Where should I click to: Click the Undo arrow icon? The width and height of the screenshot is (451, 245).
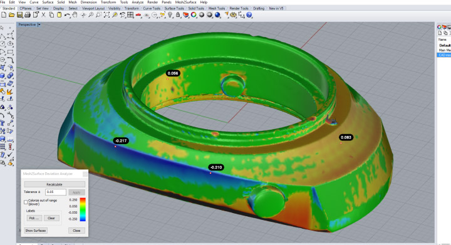67,15
